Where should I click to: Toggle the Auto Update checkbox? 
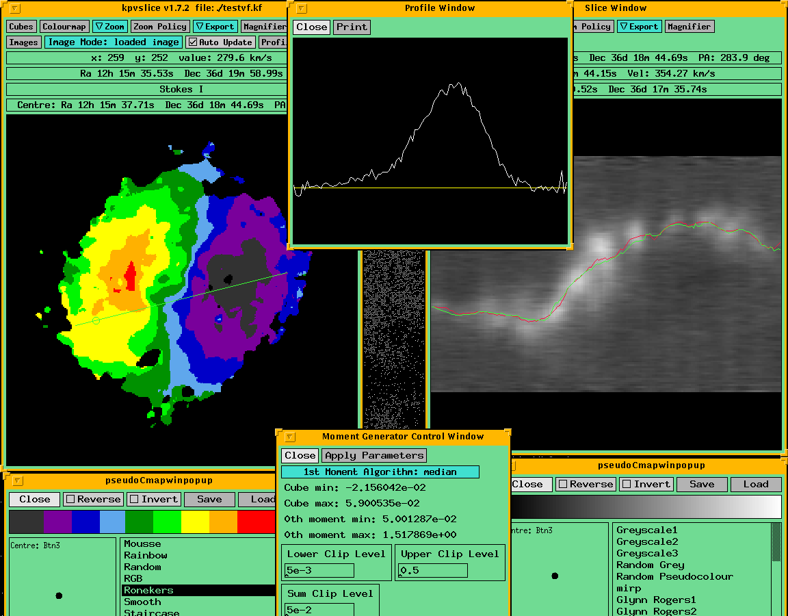coord(193,42)
